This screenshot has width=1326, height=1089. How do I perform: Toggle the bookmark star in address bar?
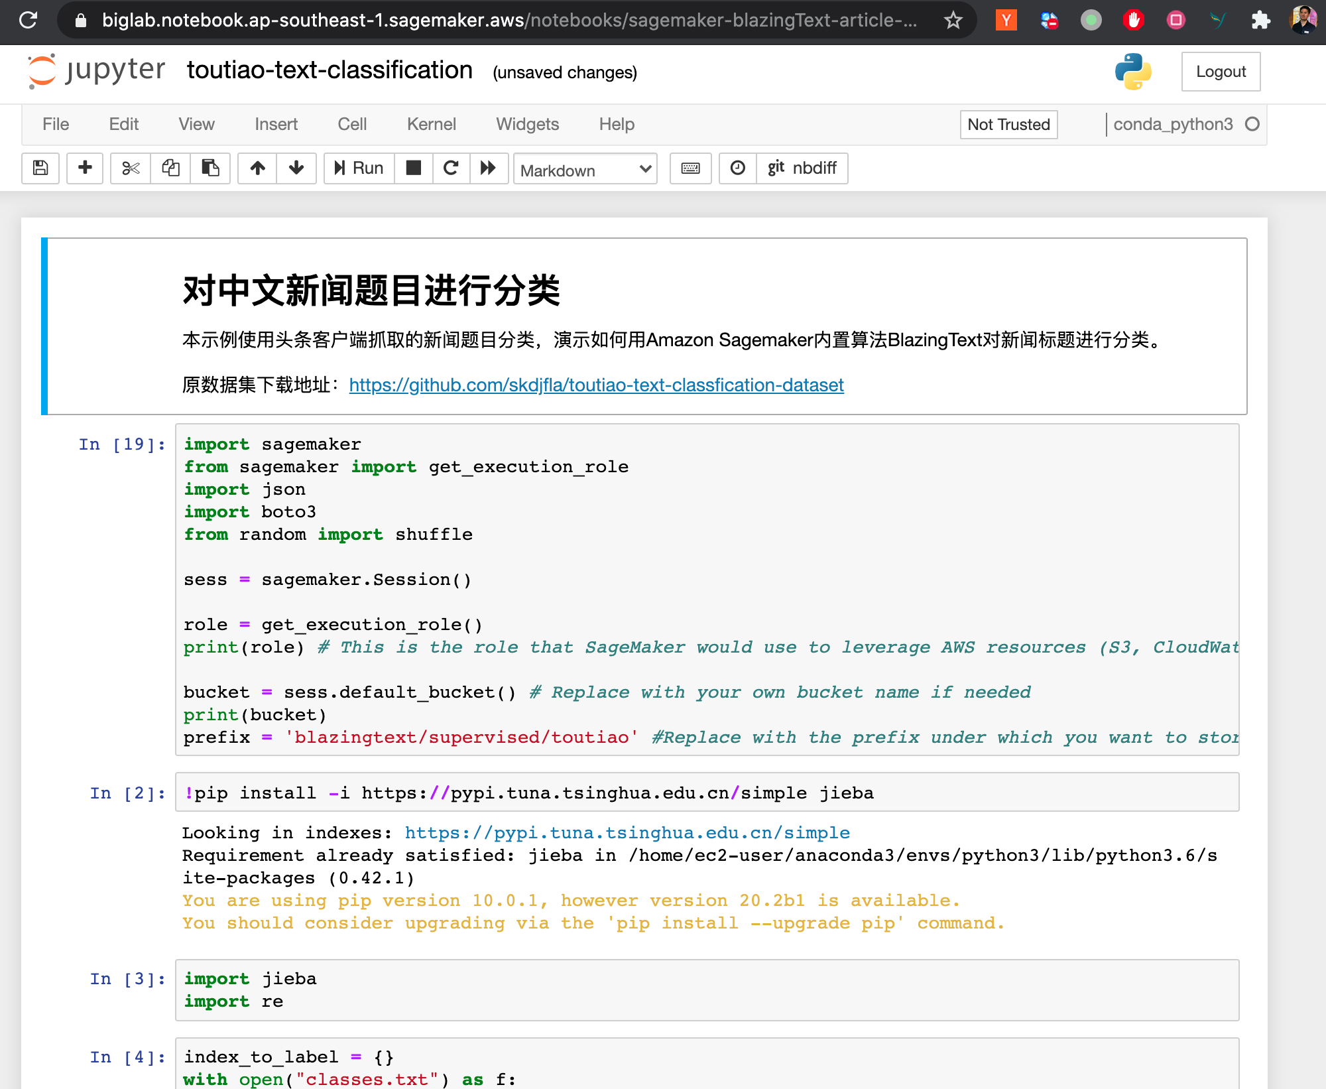click(x=953, y=21)
